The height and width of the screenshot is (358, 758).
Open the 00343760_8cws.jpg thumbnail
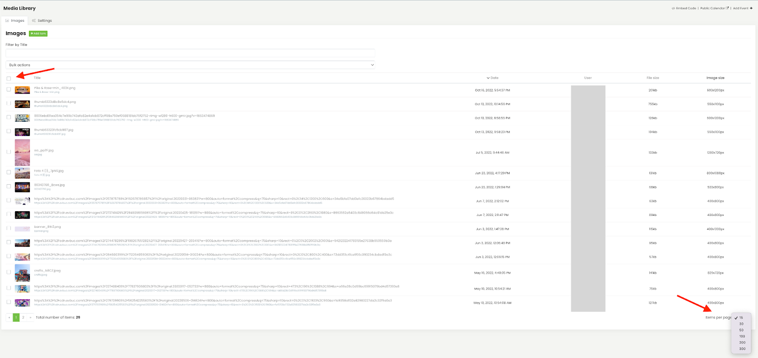pos(22,187)
